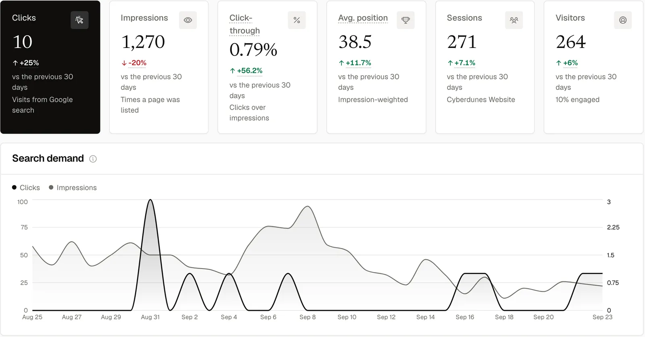Click the 38.5 average position value
The height and width of the screenshot is (337, 645).
click(x=355, y=42)
